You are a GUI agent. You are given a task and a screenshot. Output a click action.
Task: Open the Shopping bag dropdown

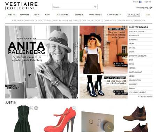144,8
